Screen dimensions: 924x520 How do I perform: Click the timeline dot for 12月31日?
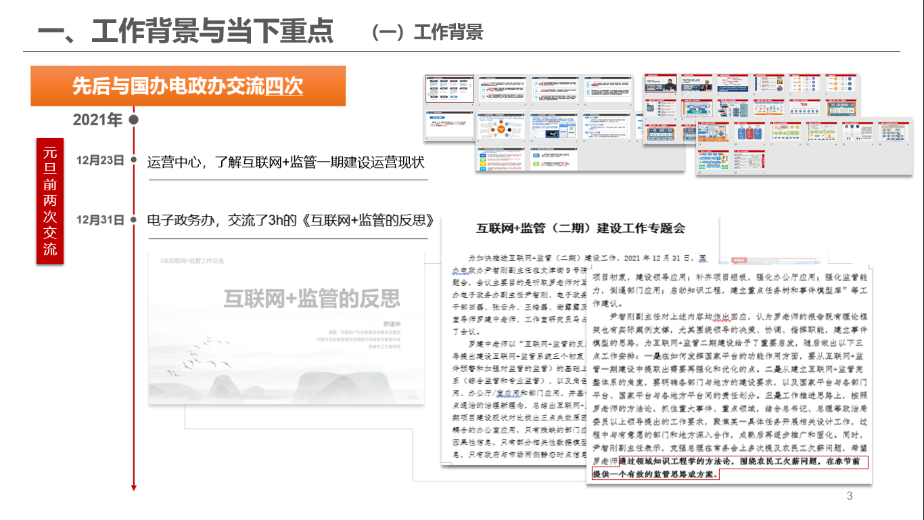point(134,219)
